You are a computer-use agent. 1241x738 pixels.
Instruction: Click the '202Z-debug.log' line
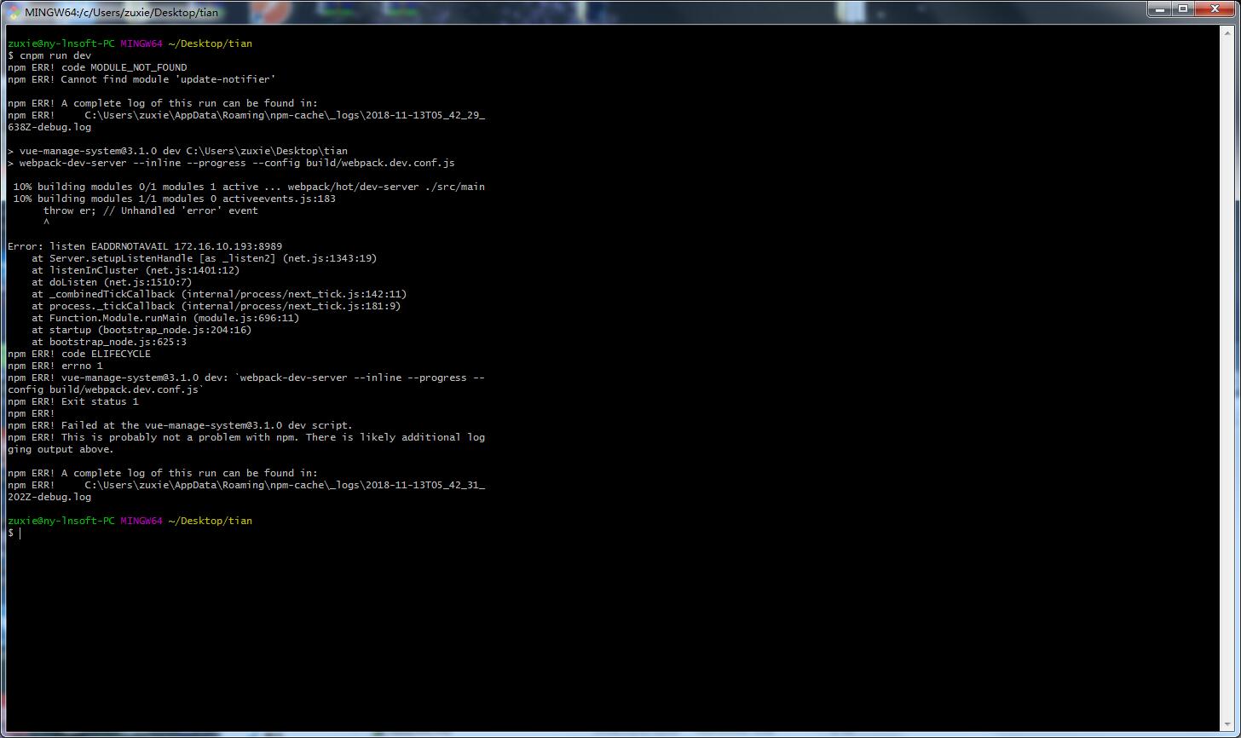[x=49, y=497]
